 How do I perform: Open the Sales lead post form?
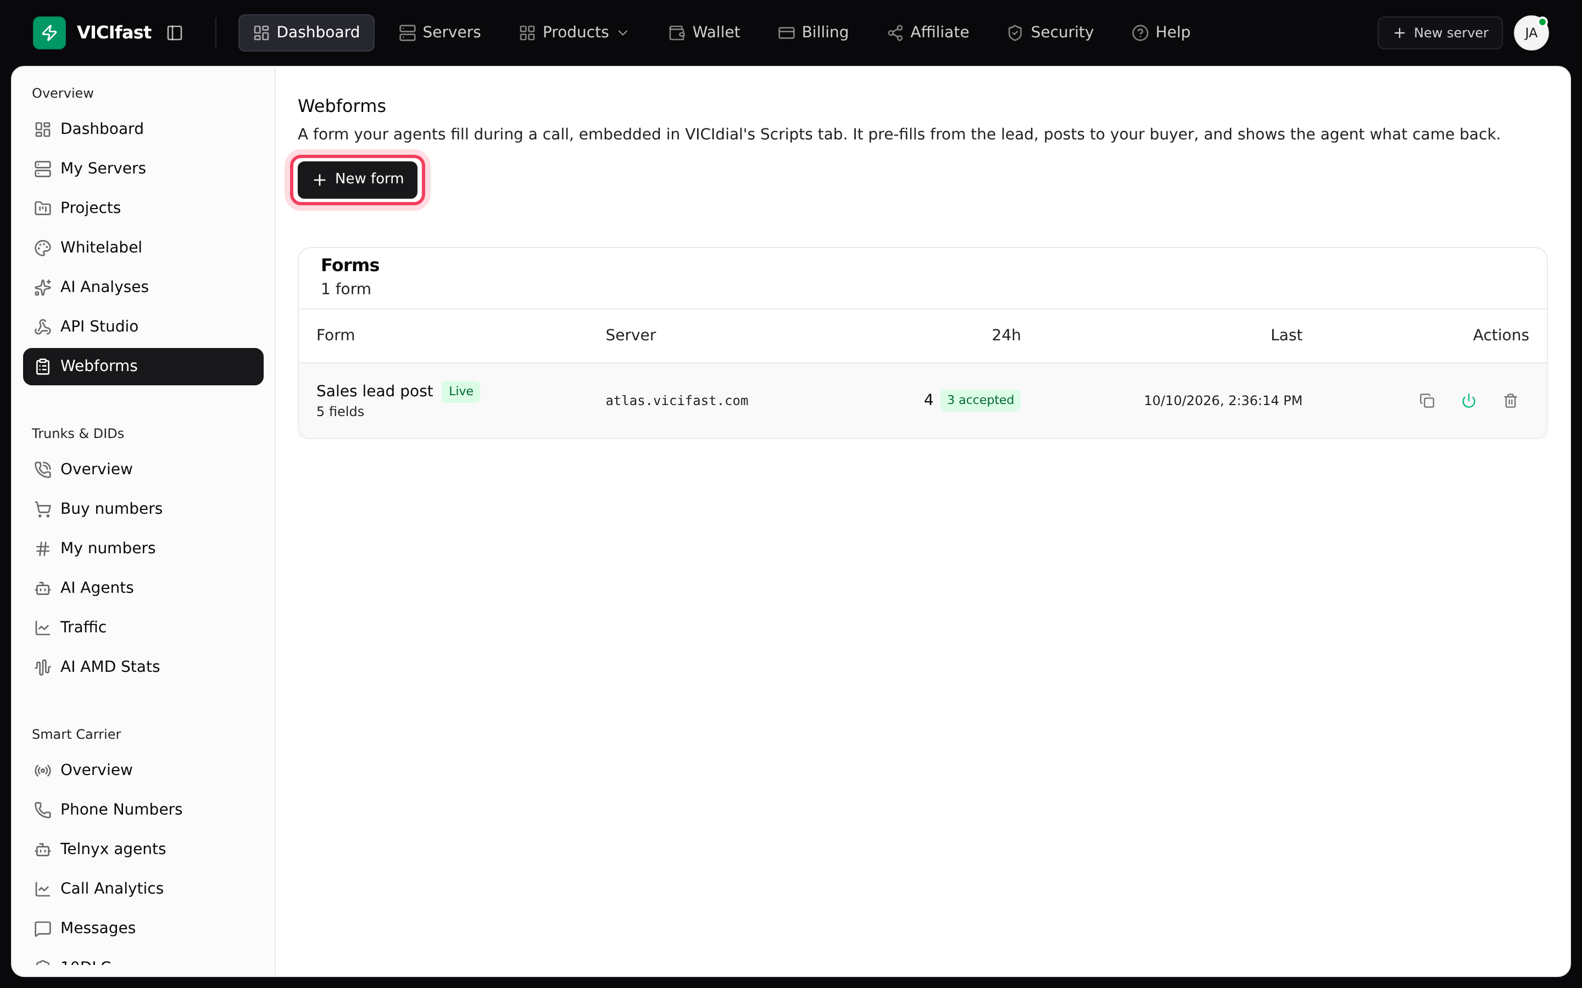pos(375,391)
